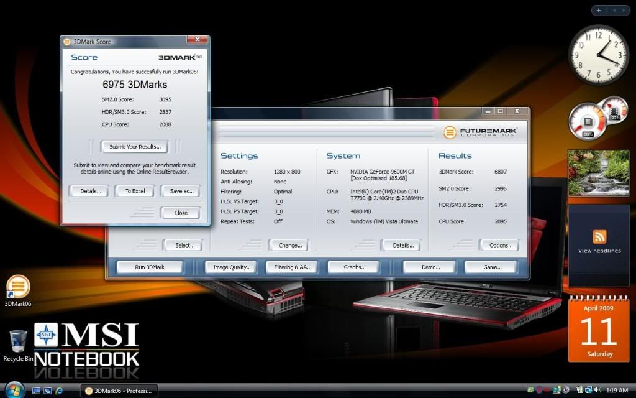Click CPU Score 2088 value in Score window
The height and width of the screenshot is (398, 636).
(165, 124)
